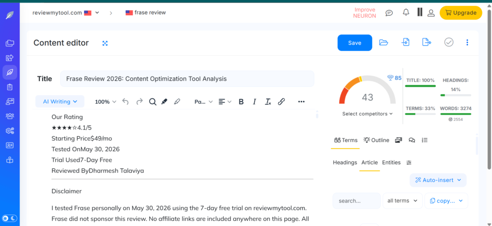Open the three-dot more options menu
This screenshot has height=226, width=492.
point(467,42)
